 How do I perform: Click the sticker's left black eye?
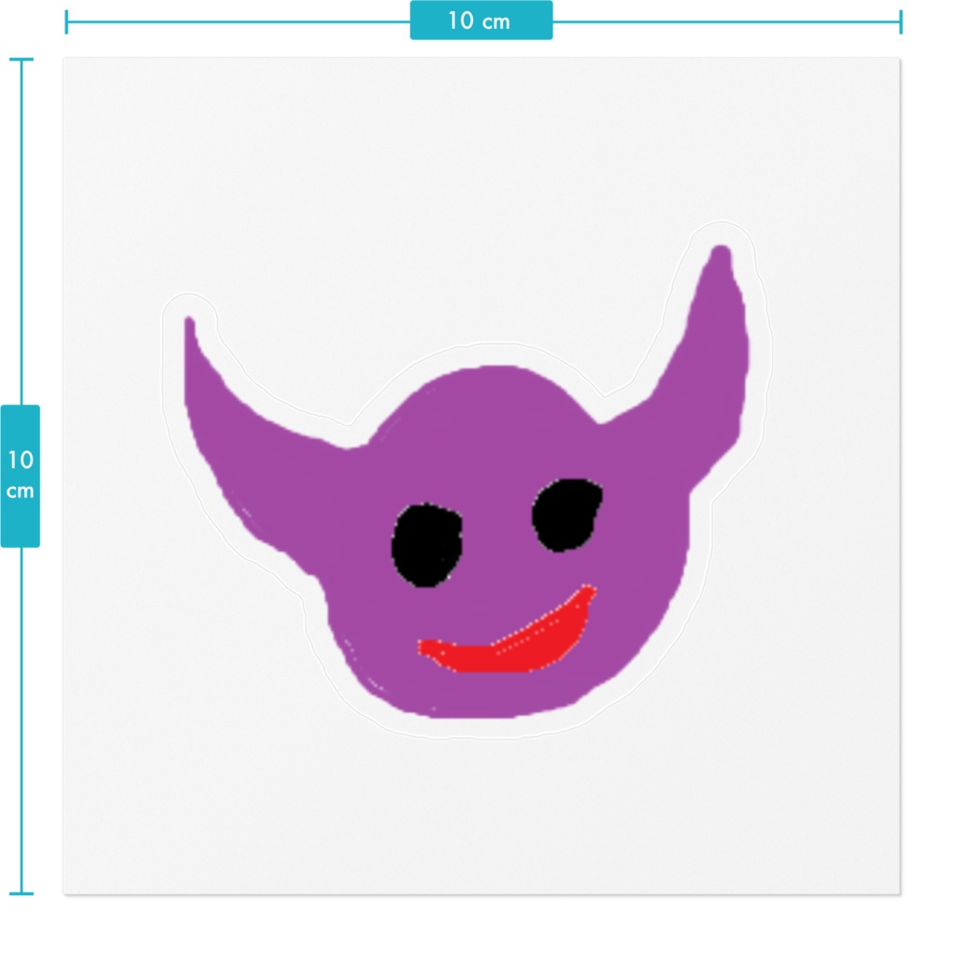pos(426,545)
